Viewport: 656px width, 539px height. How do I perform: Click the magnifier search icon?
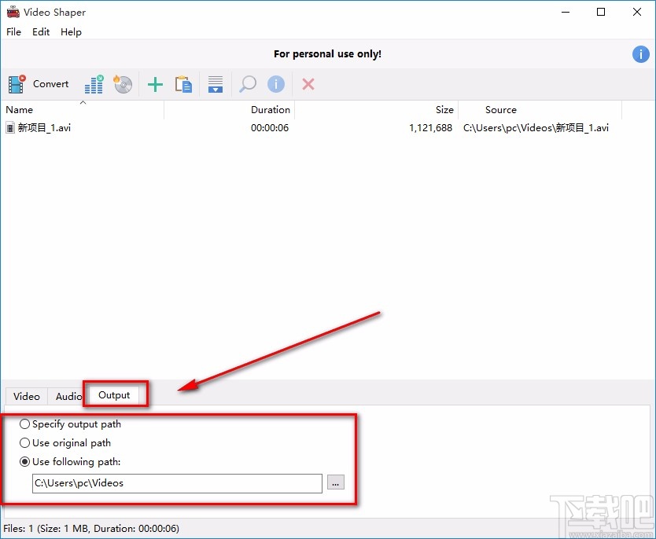[247, 84]
